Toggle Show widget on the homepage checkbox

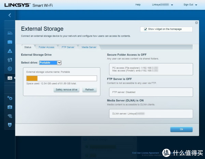coord(146,29)
